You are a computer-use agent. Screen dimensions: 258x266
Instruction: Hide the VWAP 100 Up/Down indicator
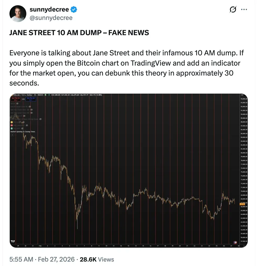41,119
